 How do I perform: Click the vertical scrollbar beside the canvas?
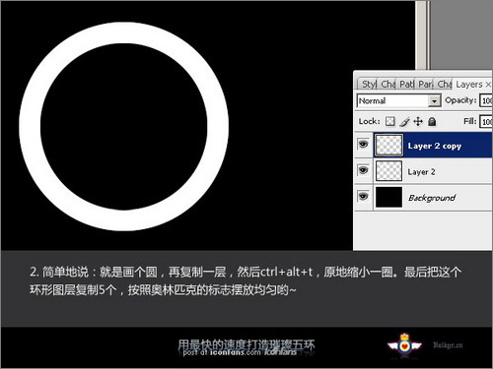point(423,35)
